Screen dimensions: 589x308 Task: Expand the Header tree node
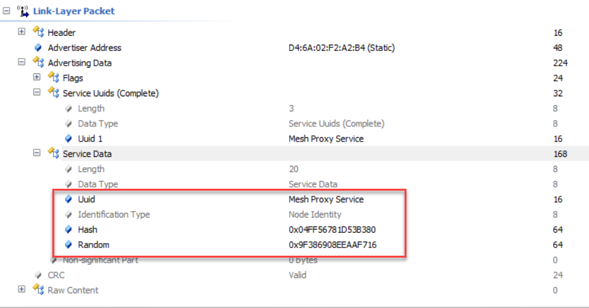[x=22, y=32]
